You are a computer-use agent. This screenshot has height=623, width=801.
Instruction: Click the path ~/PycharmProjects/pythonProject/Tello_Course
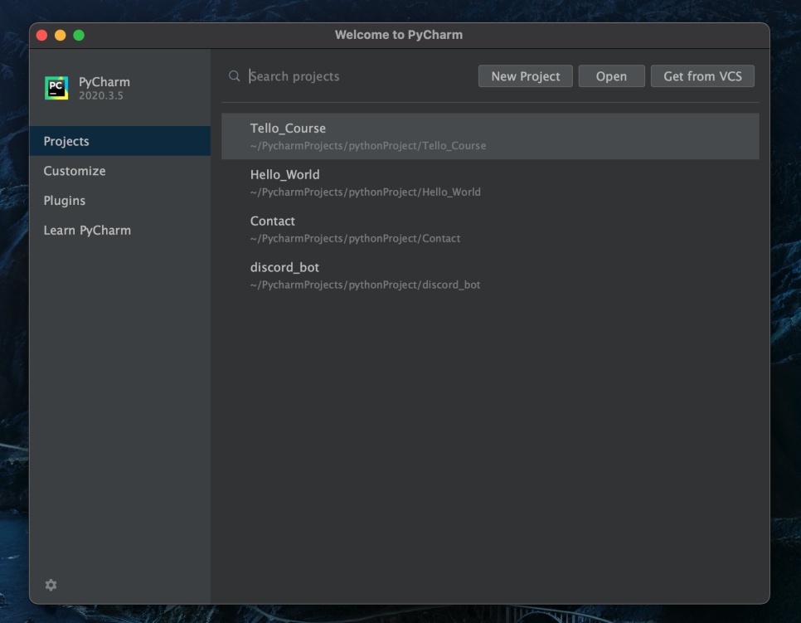368,146
